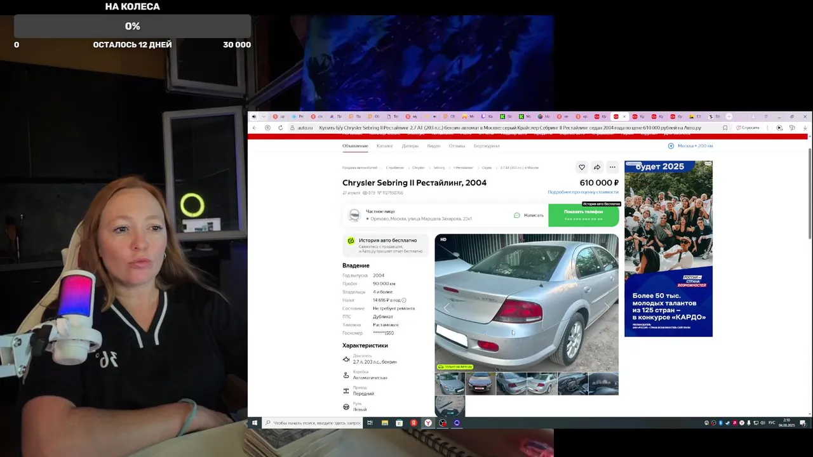
Task: Open Task View on the taskbar
Action: [x=370, y=423]
